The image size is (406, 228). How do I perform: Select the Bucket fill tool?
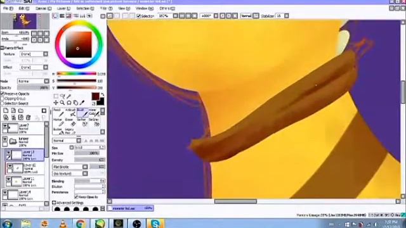[x=58, y=131]
